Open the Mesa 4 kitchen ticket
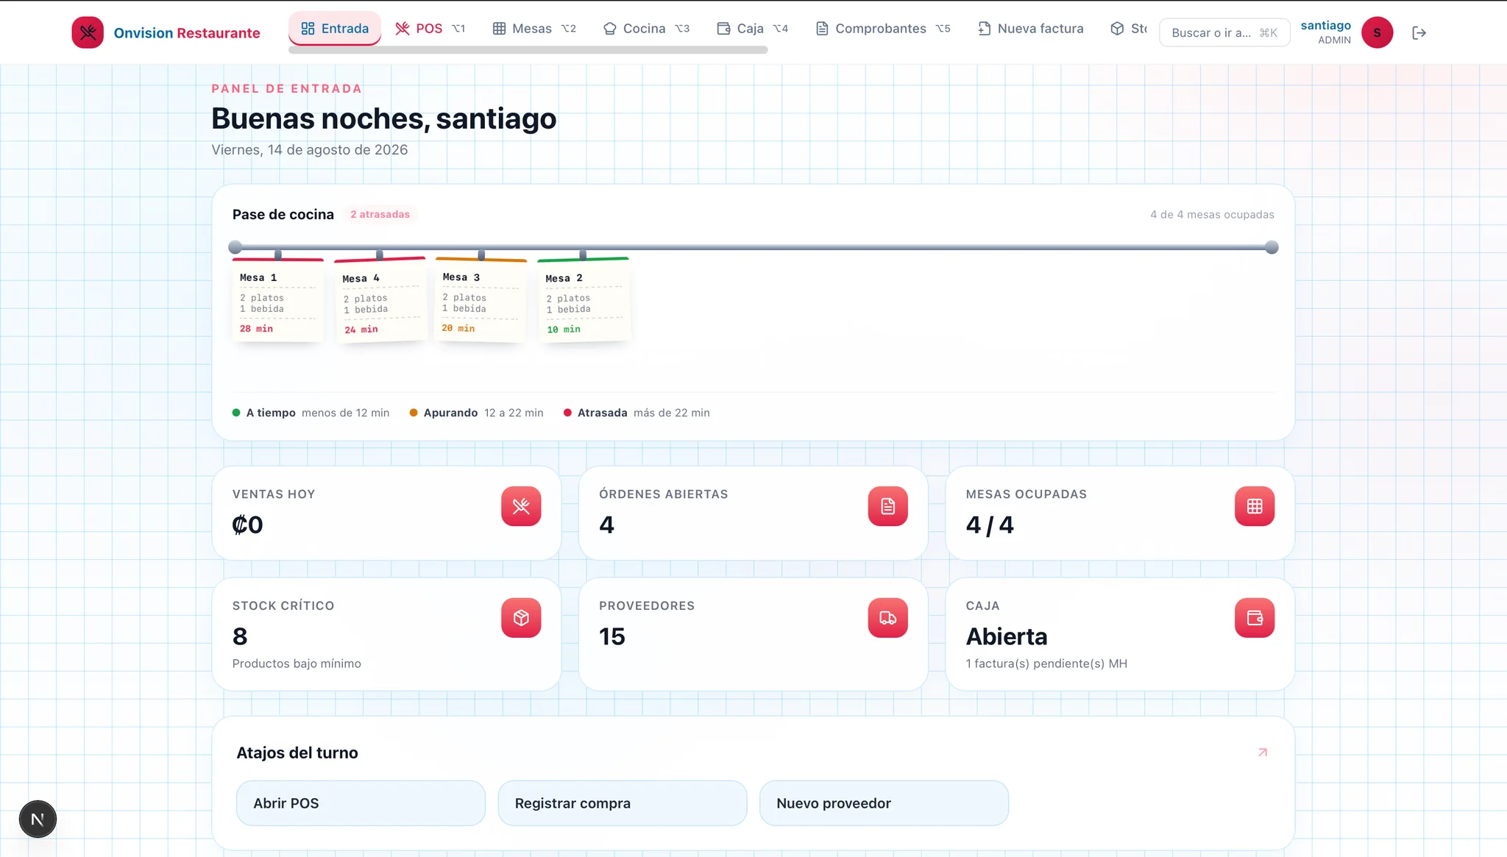Screen dimensions: 1507x857 click(380, 299)
